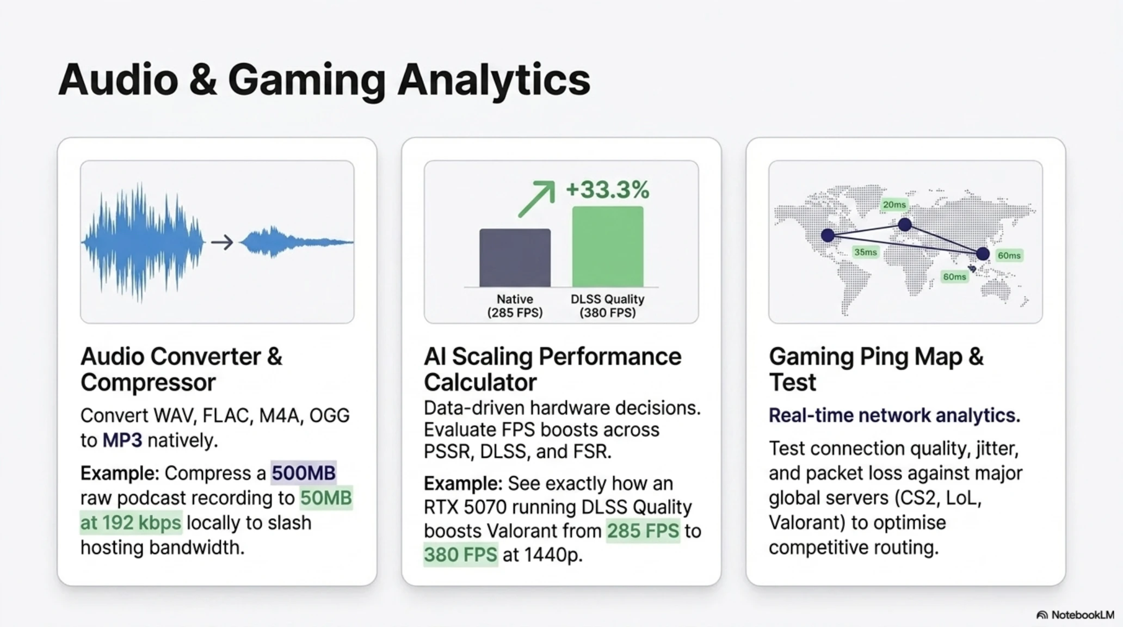Click the dark Native FPS bar
1123x627 pixels.
[515, 257]
